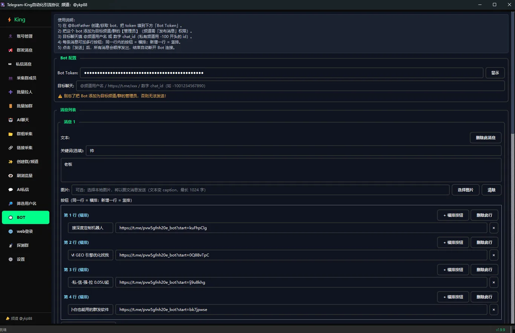The width and height of the screenshot is (515, 333).
Task: Edit the URL ending start=0Q8BvTpC
Action: [301, 255]
